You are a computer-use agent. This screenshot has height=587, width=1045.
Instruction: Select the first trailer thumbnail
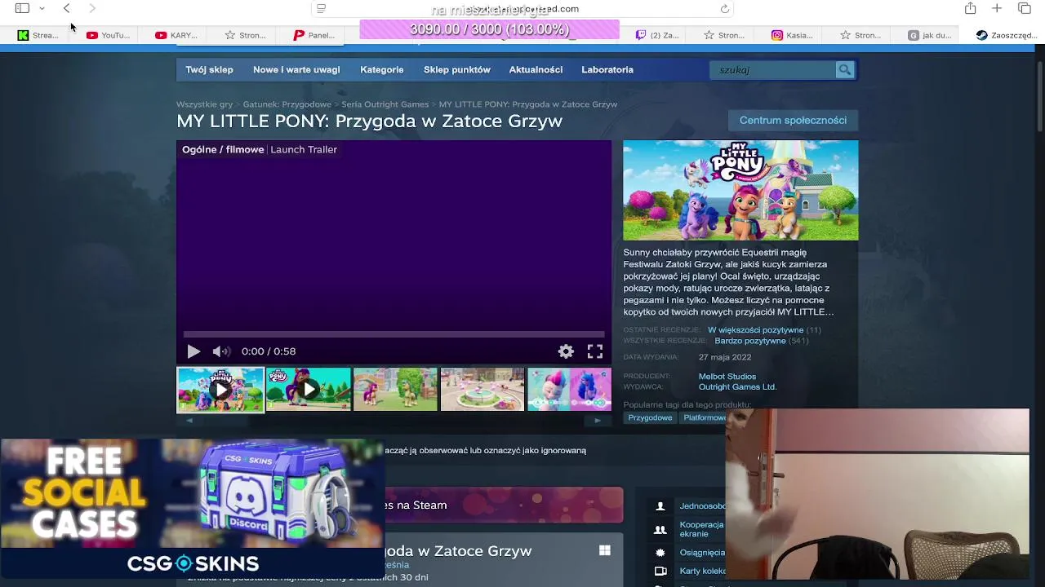[x=220, y=390]
